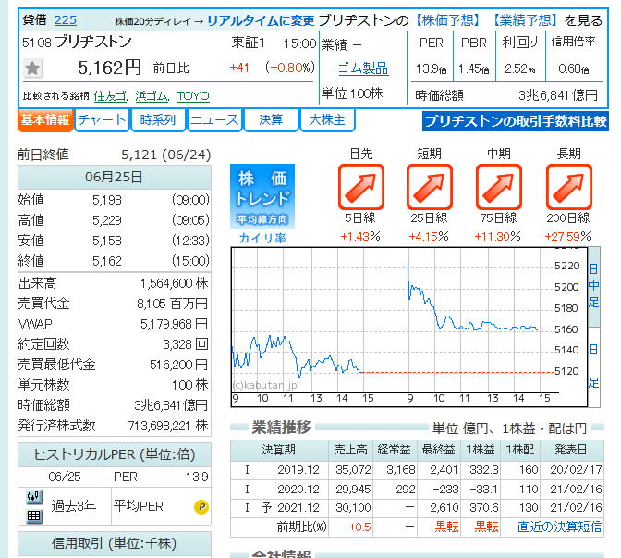Open the 5日線 short-term trend arrow icon
The image size is (621, 558).
pyautogui.click(x=360, y=187)
